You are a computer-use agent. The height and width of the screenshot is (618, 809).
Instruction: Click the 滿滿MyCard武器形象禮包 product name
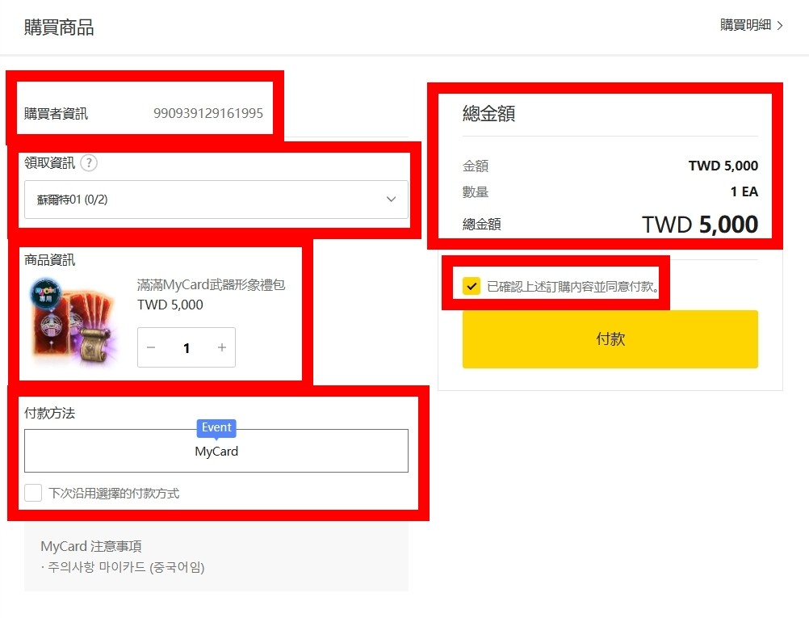[211, 285]
